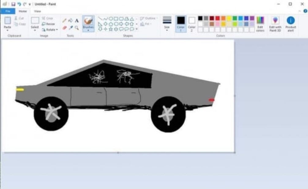
Task: Switch active slot to Color 2
Action: coord(192,23)
